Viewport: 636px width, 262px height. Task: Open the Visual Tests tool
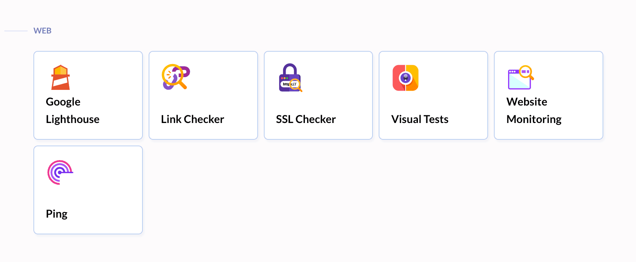point(433,95)
